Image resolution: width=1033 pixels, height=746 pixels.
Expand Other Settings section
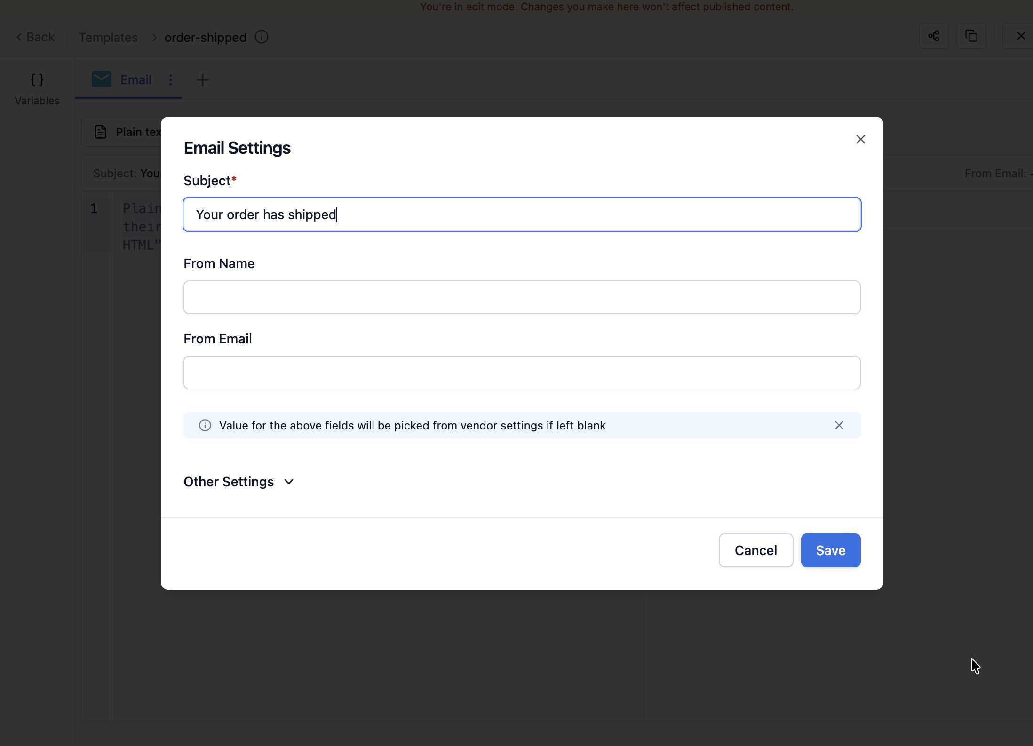(239, 482)
